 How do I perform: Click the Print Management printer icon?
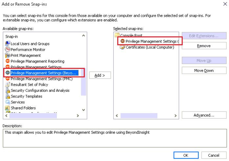point(8,55)
